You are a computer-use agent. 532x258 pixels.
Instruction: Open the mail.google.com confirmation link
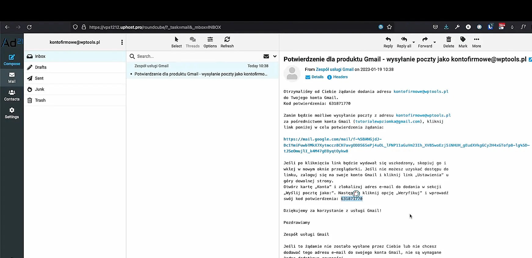[332, 139]
